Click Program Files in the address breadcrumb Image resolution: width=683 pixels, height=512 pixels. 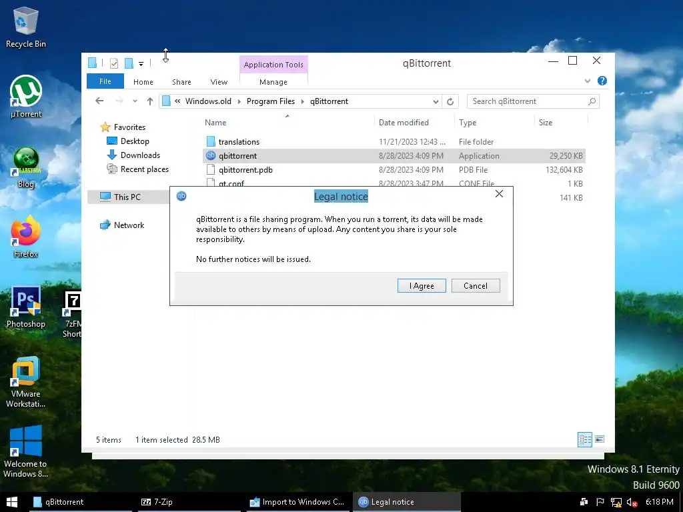271,101
